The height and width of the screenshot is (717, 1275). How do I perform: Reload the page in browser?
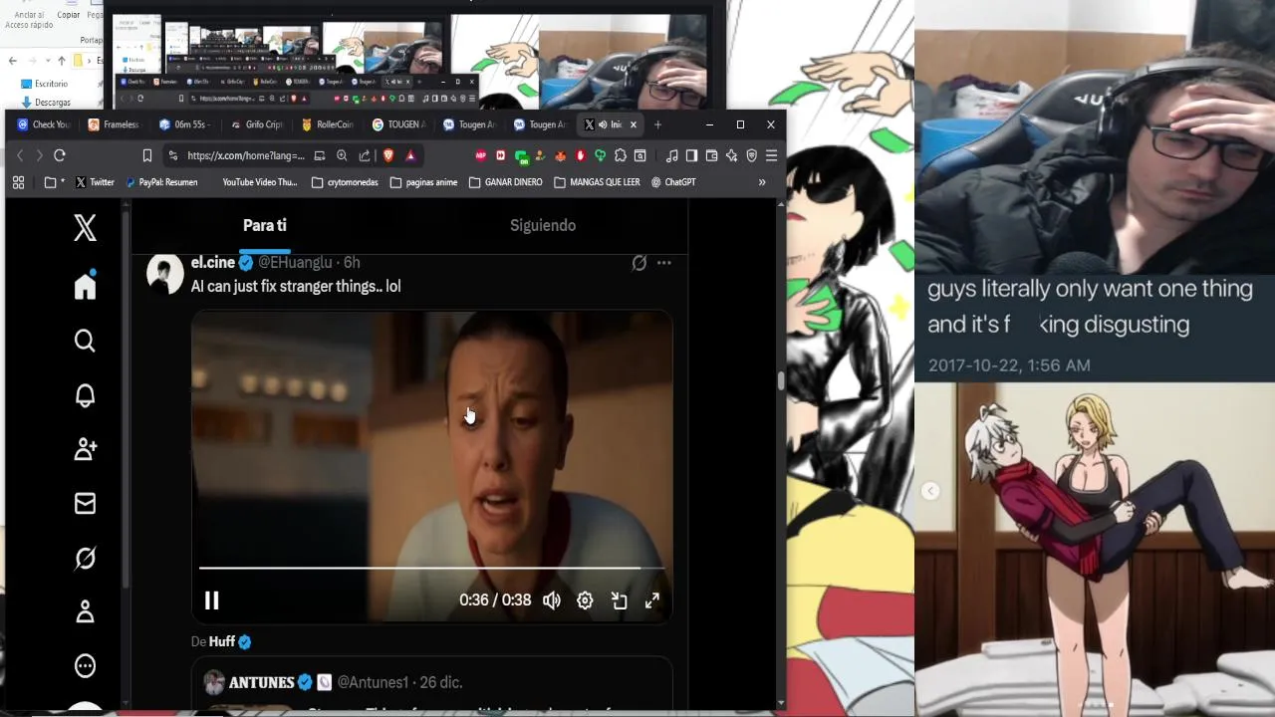click(x=60, y=155)
